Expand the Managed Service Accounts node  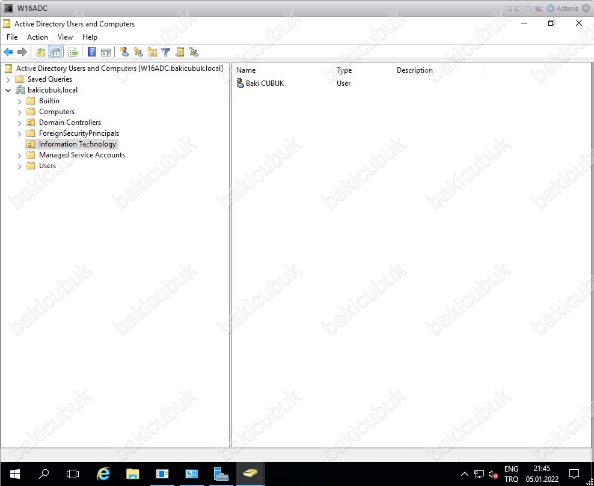(20, 155)
